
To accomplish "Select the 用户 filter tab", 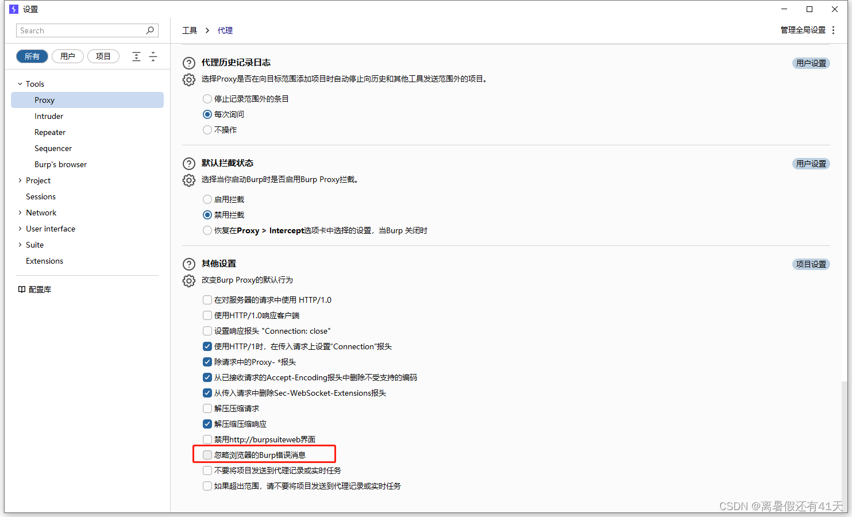I will point(68,56).
